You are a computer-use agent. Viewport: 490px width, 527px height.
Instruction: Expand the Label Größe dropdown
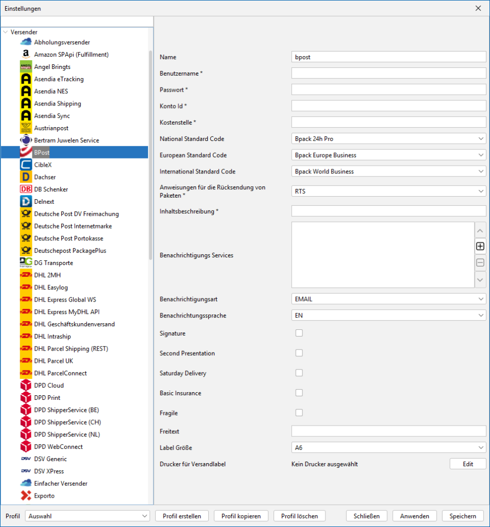(x=388, y=448)
